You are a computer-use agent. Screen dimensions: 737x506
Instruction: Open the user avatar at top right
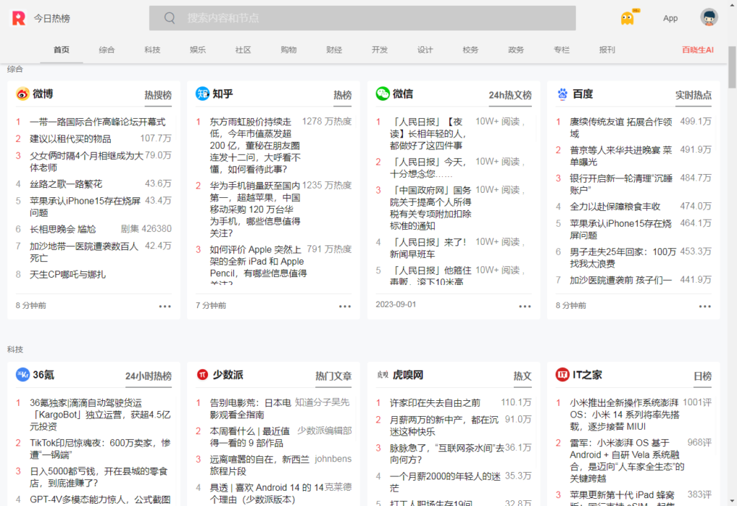[709, 17]
